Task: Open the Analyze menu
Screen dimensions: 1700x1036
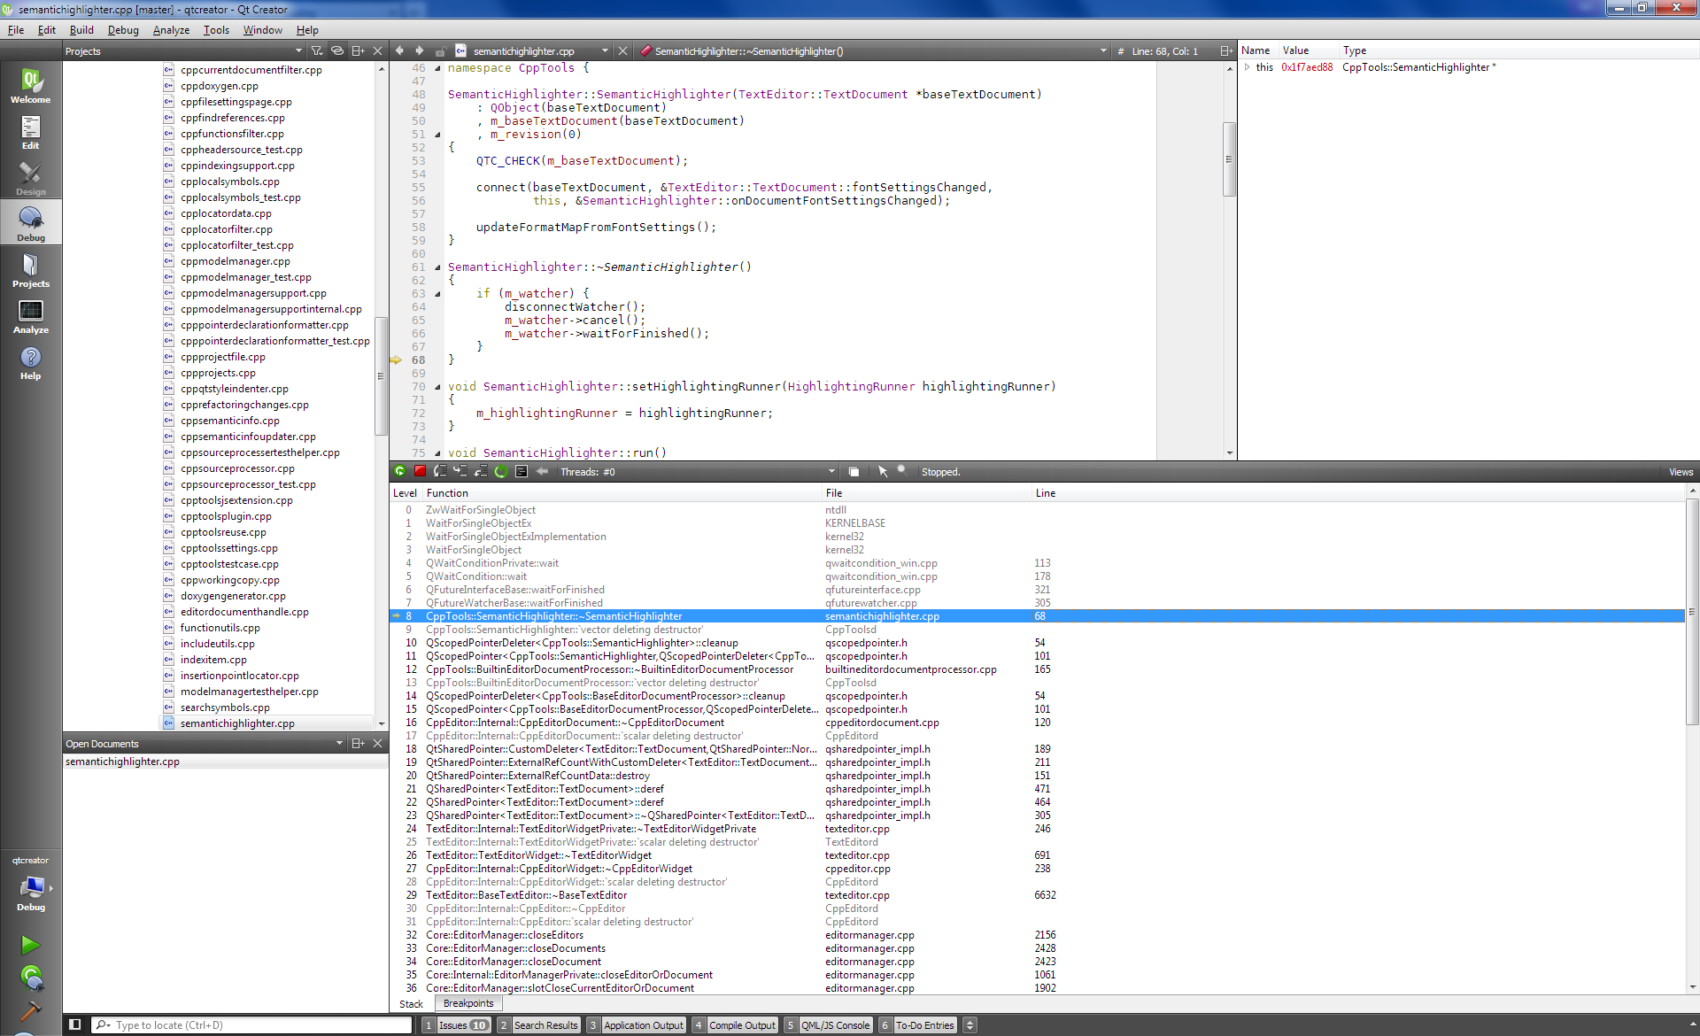Action: point(171,30)
